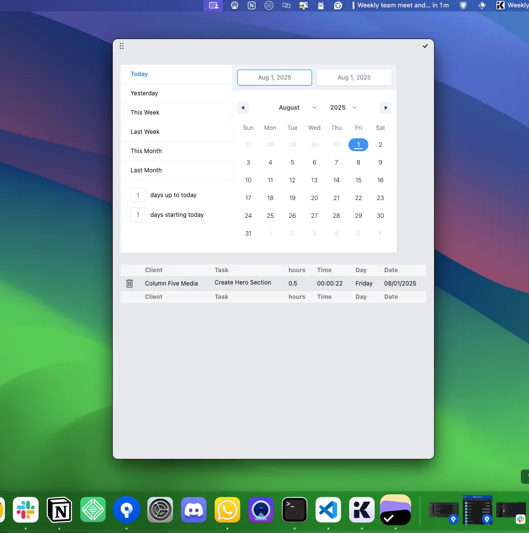
Task: Select August 31 on the calendar
Action: [x=248, y=234]
